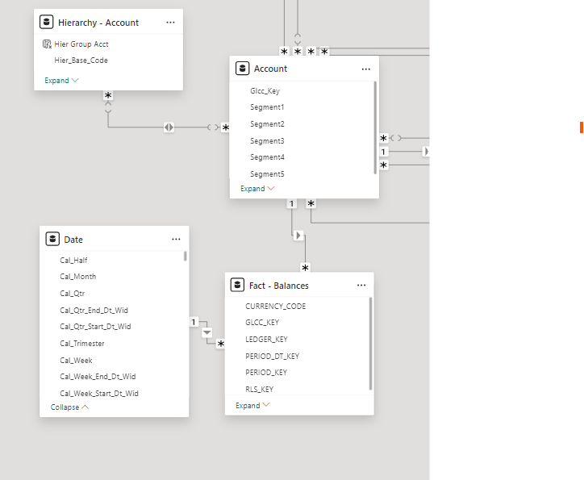The height and width of the screenshot is (480, 584).
Task: Select filter direction arrow between Date and Fact - Balances
Action: point(207,332)
